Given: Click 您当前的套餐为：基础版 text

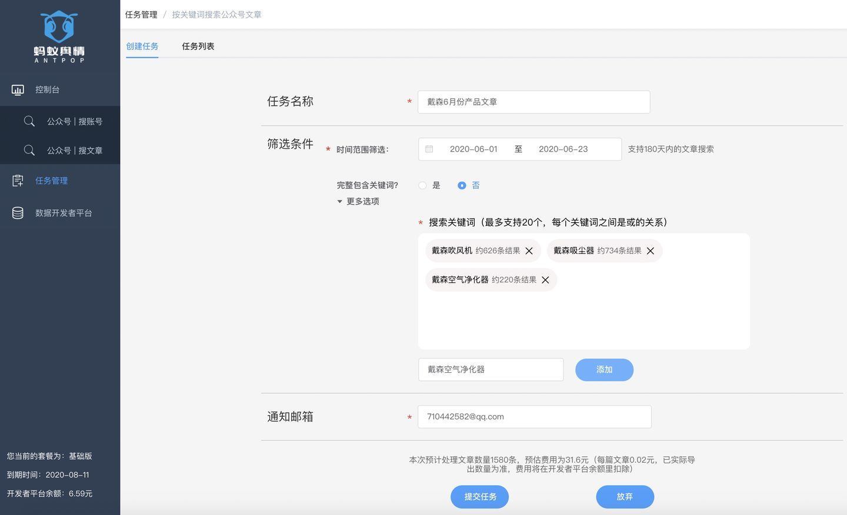Looking at the screenshot, I should 49,456.
